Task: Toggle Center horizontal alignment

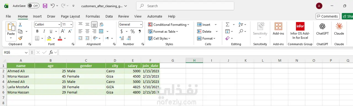Action: click(x=87, y=31)
